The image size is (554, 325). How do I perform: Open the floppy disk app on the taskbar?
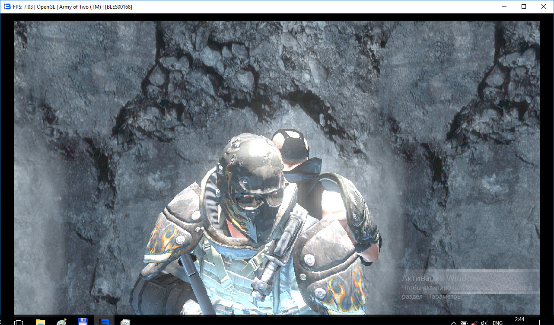83,322
